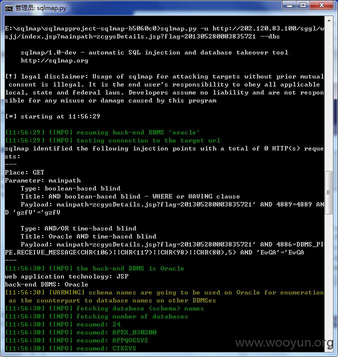Click 'Title: AND boolean-based blind' line
338x357 pixels.
(x=130, y=196)
